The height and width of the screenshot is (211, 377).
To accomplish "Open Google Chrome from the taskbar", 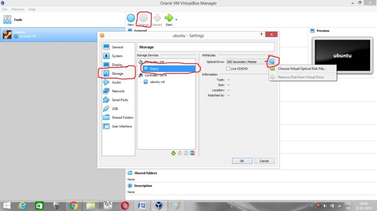I will point(74,205).
